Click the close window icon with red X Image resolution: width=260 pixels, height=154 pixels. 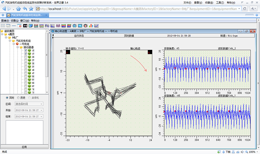(x=19, y=26)
